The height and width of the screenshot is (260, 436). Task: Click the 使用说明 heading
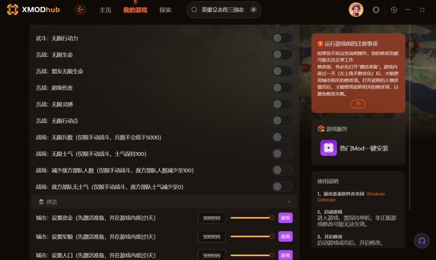[x=328, y=181]
